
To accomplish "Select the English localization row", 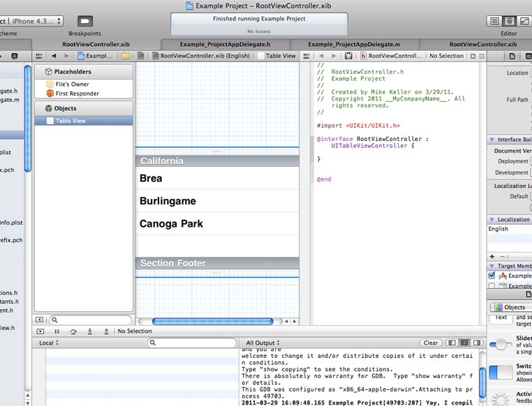I will 509,229.
